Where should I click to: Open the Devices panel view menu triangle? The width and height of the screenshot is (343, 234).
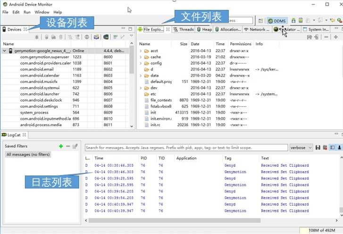(131, 36)
